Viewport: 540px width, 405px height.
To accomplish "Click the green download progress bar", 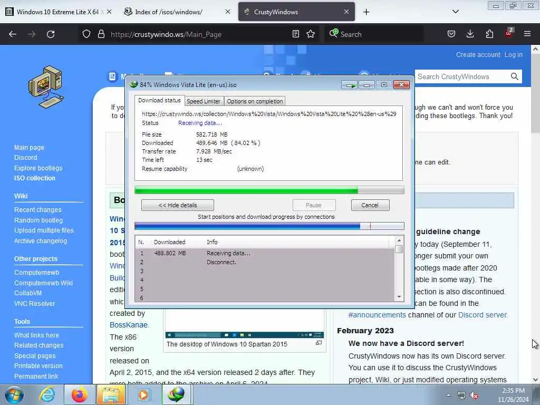I will coord(269,190).
